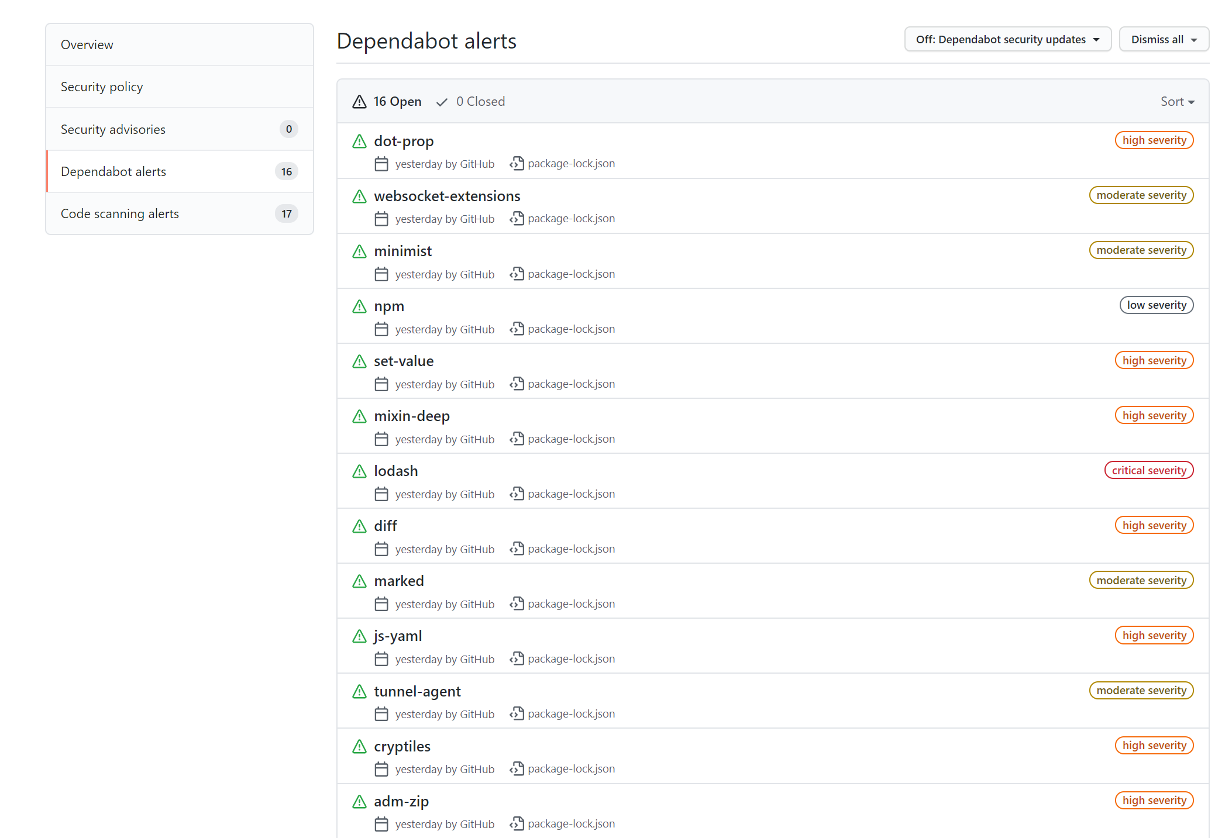Image resolution: width=1232 pixels, height=838 pixels.
Task: Show the 16 Open alerts
Action: (387, 102)
